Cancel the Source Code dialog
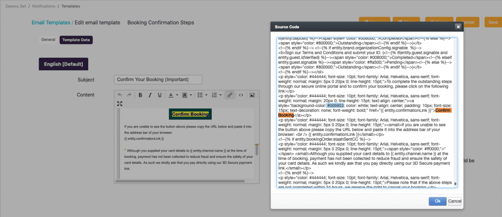Screen dimensions: 502x217 click(x=454, y=201)
